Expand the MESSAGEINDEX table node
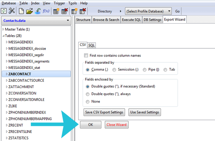 (6, 42)
